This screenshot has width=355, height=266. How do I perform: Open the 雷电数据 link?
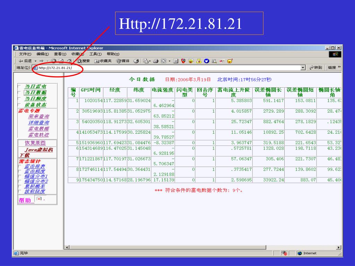tap(39, 128)
